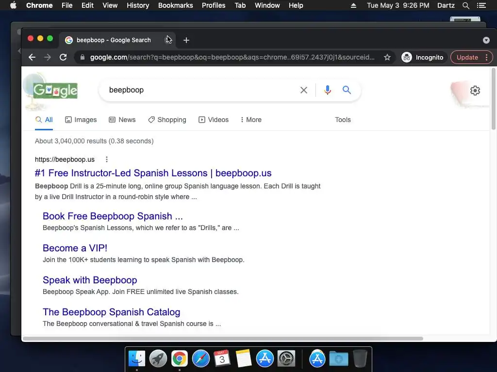Open the Become a VIP! link
Image resolution: width=497 pixels, height=372 pixels.
75,248
